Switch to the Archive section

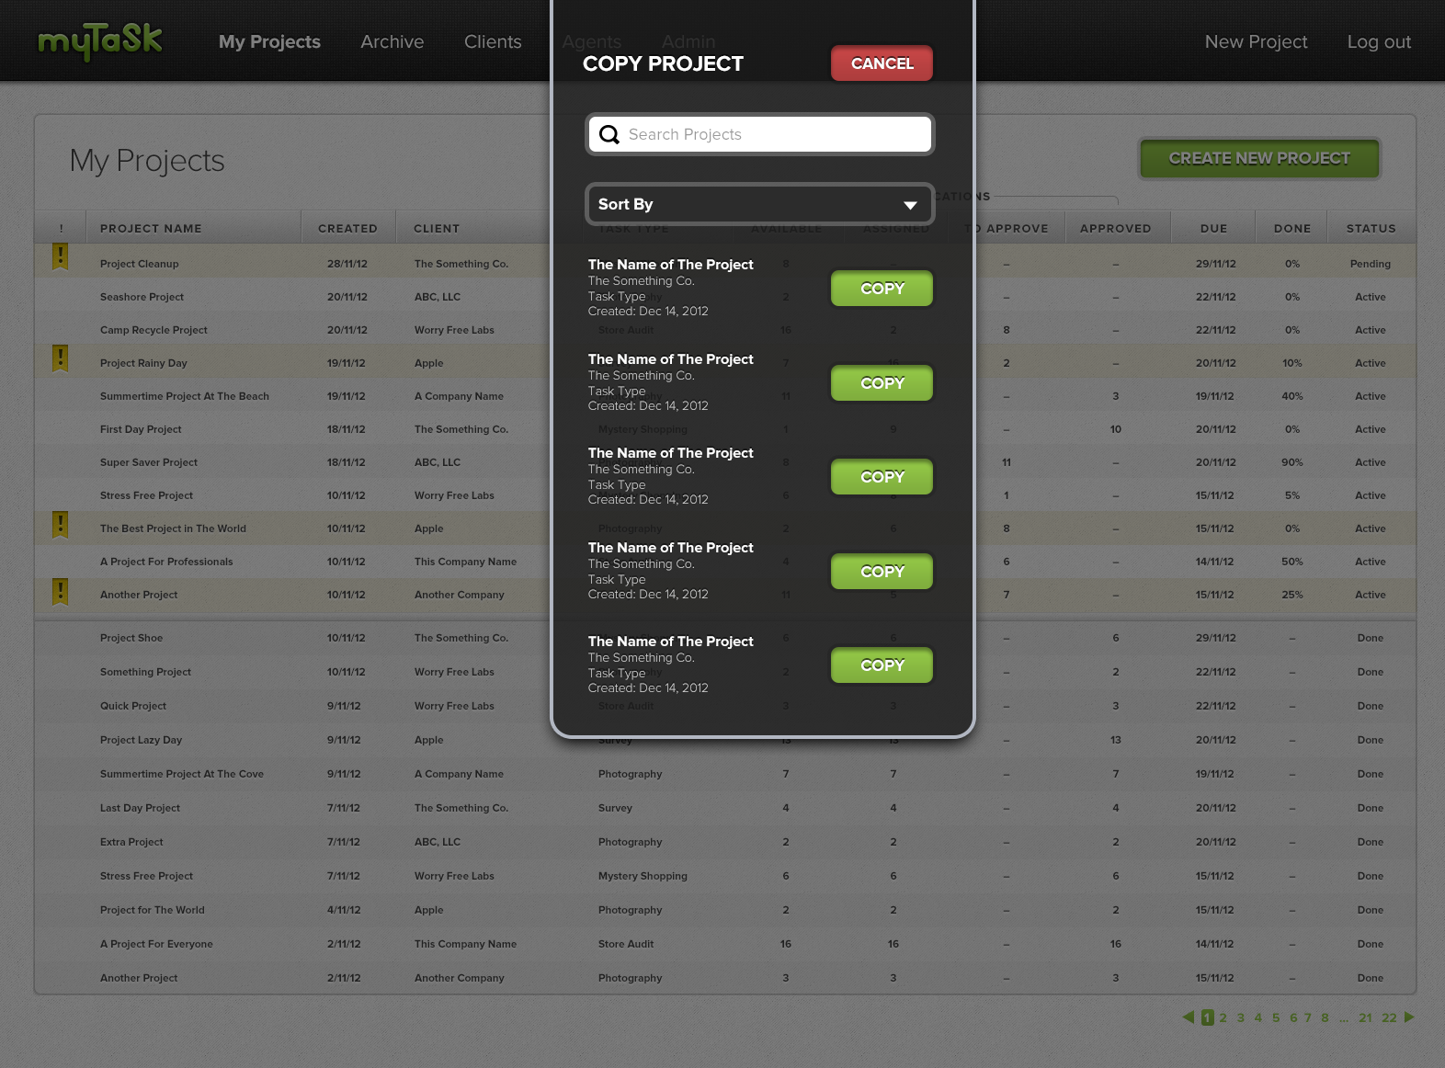pyautogui.click(x=392, y=42)
